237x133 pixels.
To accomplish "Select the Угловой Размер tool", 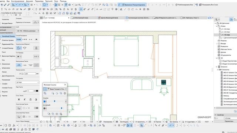I will [x=7, y=48].
